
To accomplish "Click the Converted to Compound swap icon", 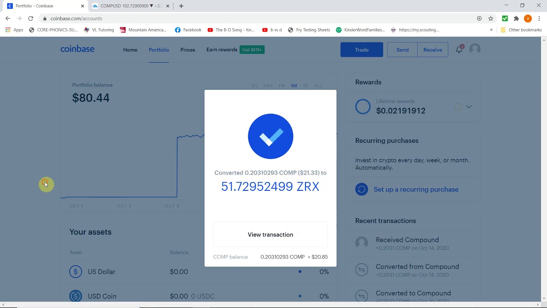I will 362,296.
